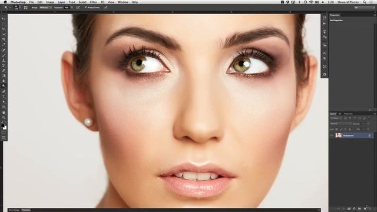Open the Apple menu
Image resolution: width=377 pixels, height=212 pixels.
[5, 2]
